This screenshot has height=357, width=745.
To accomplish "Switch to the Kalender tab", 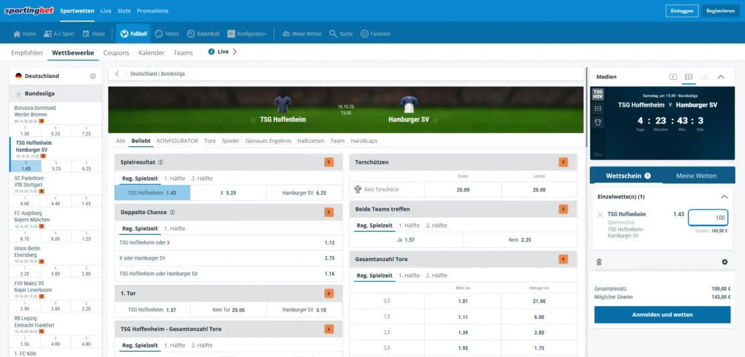I will tap(152, 53).
